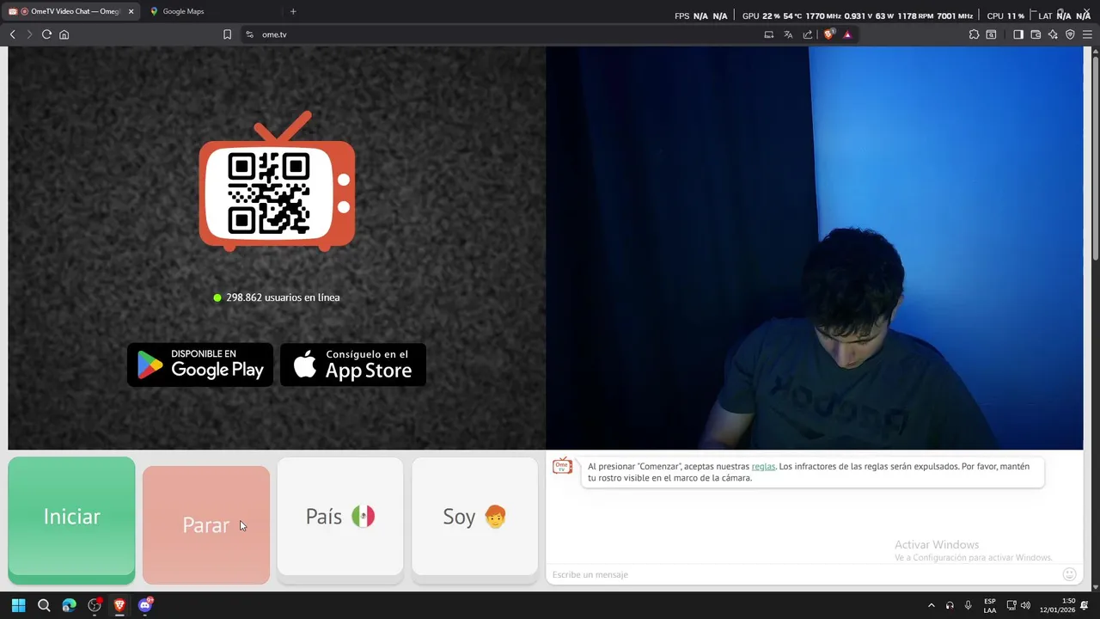1100x619 pixels.
Task: Go forward in the browser
Action: tap(29, 34)
